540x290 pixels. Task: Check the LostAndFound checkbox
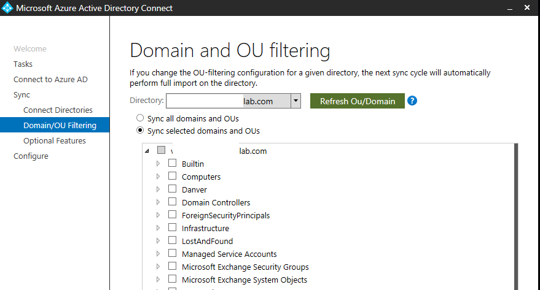(172, 240)
